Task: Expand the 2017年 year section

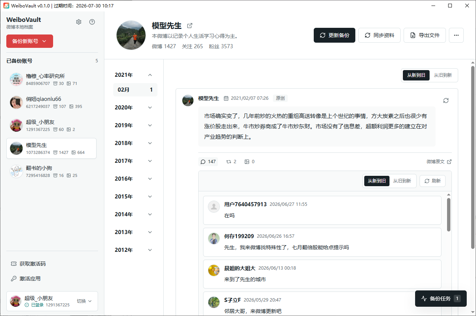Action: pos(135,161)
